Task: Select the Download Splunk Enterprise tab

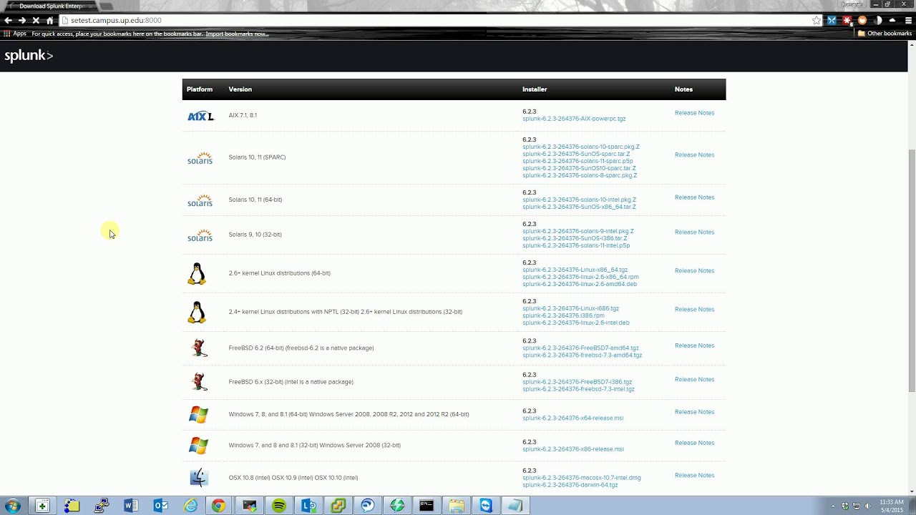Action: (x=52, y=6)
